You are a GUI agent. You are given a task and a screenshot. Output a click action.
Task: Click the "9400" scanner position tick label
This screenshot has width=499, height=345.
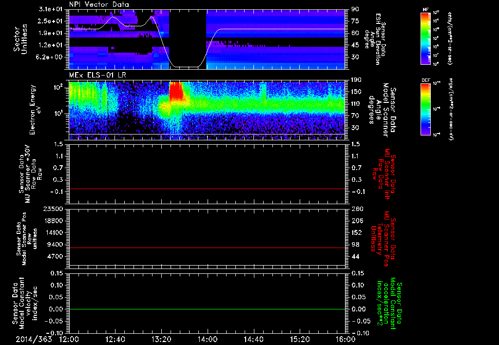tap(56, 245)
